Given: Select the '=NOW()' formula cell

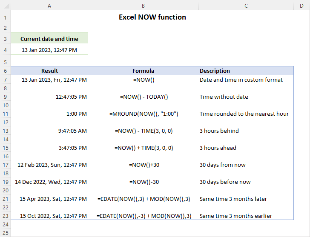Looking at the screenshot, I should pyautogui.click(x=144, y=80).
